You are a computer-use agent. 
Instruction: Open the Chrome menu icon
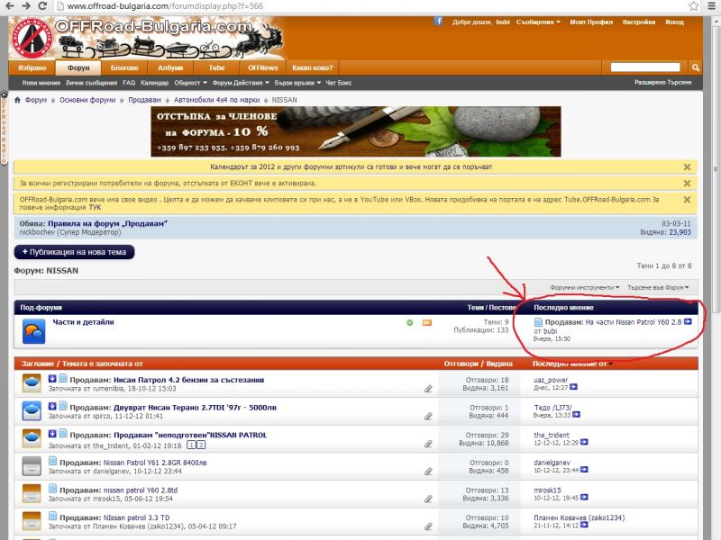click(x=712, y=6)
